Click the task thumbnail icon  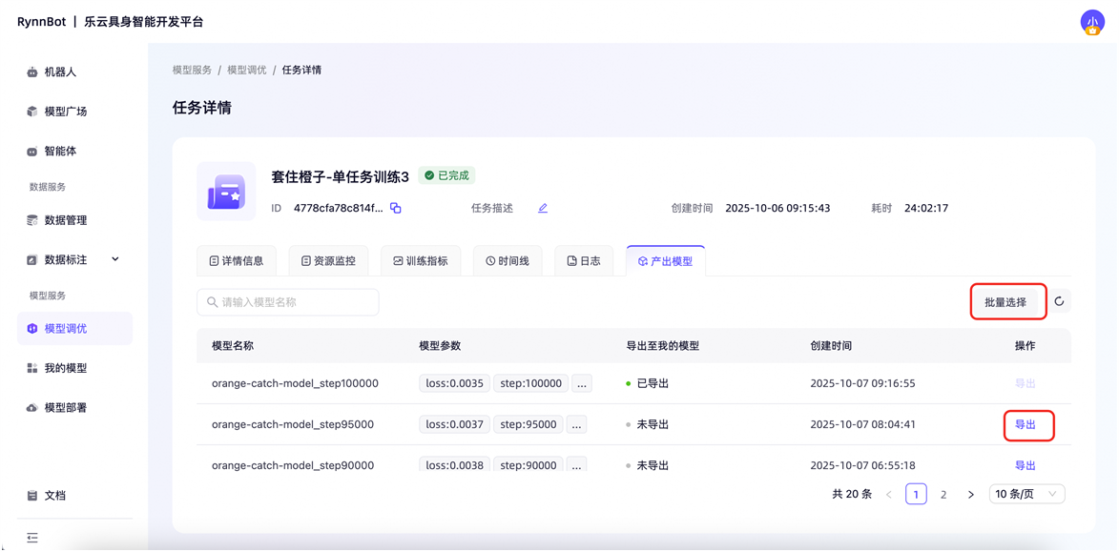(226, 191)
